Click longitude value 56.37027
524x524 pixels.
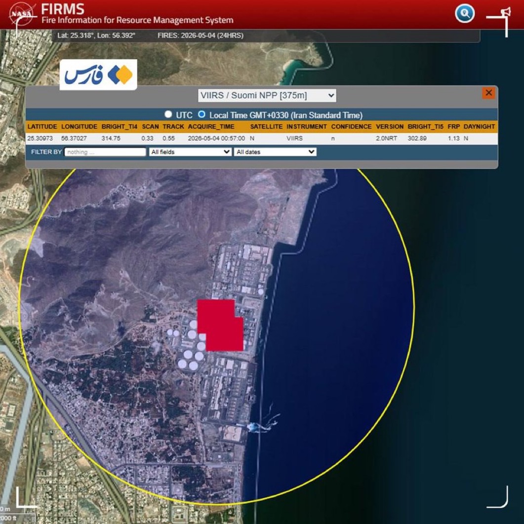point(74,138)
